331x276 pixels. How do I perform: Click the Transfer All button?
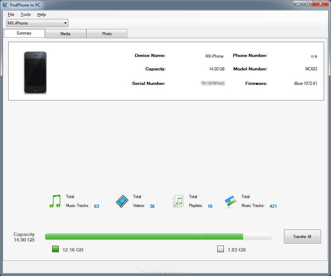[x=302, y=236]
